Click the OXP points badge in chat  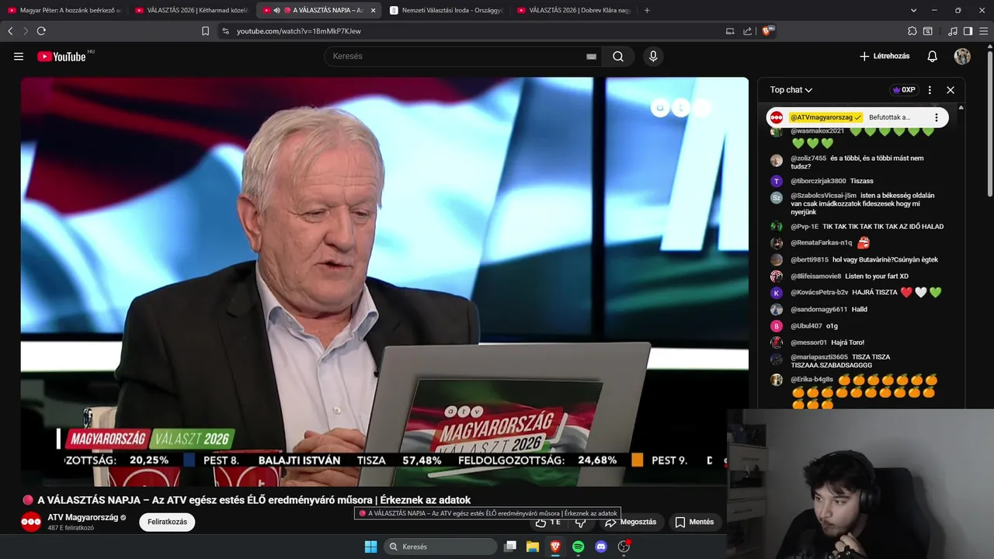click(904, 90)
